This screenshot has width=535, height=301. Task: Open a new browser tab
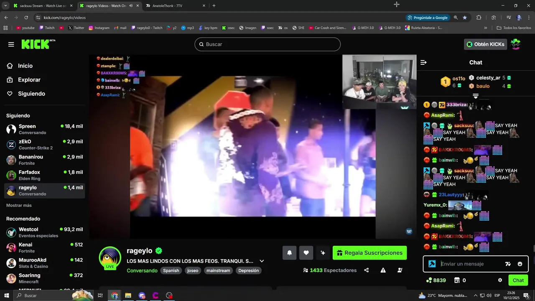pyautogui.click(x=214, y=6)
